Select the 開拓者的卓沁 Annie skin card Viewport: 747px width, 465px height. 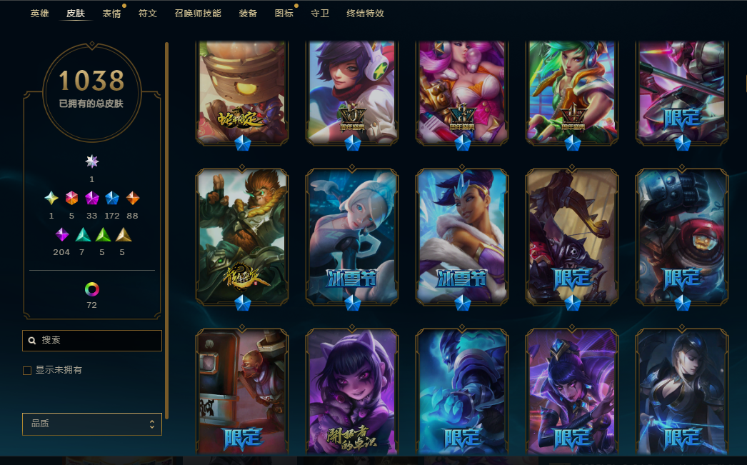click(352, 391)
